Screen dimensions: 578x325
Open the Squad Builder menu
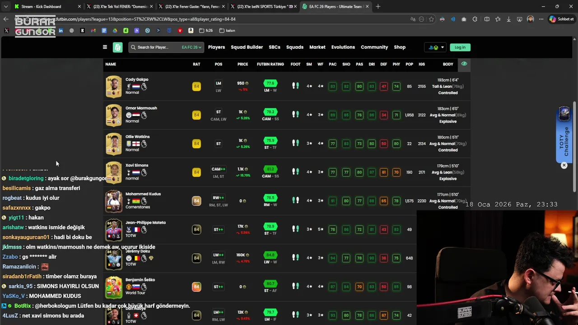(247, 47)
